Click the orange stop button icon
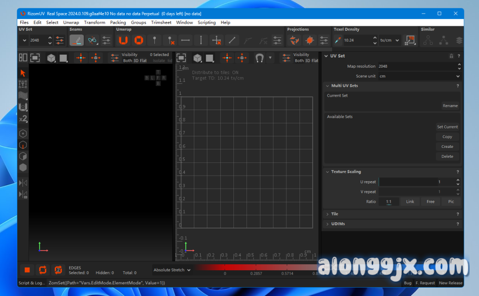The image size is (479, 296). click(27, 270)
